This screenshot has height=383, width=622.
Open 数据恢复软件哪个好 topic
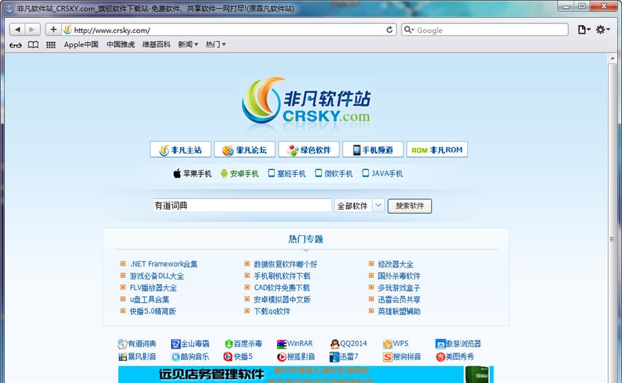(285, 264)
